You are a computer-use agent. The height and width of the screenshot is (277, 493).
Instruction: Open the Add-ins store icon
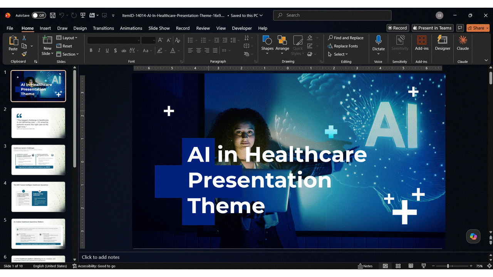tap(422, 43)
